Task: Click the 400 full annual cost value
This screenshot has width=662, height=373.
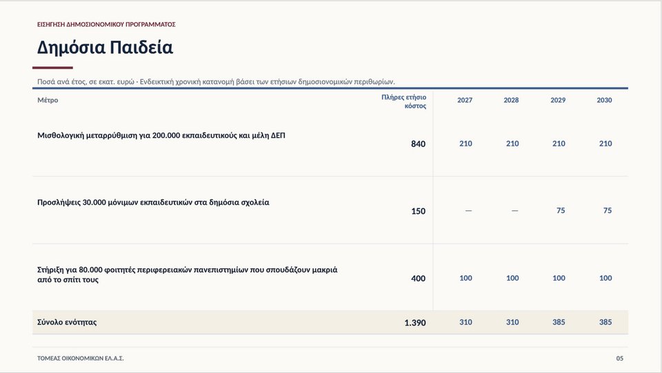Action: click(419, 279)
